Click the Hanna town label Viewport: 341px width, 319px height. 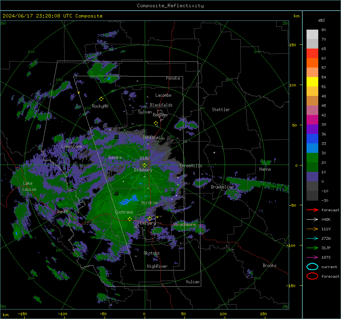pos(265,169)
